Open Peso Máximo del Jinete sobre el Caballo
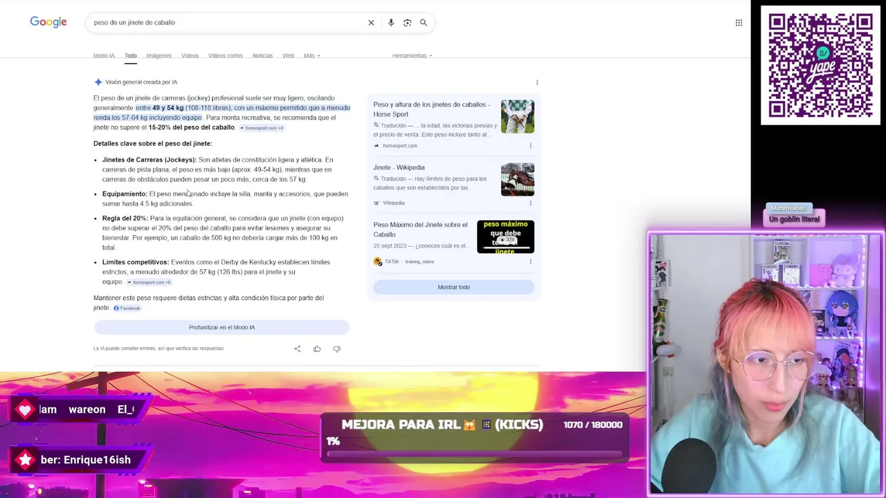Image resolution: width=886 pixels, height=498 pixels. pos(420,230)
